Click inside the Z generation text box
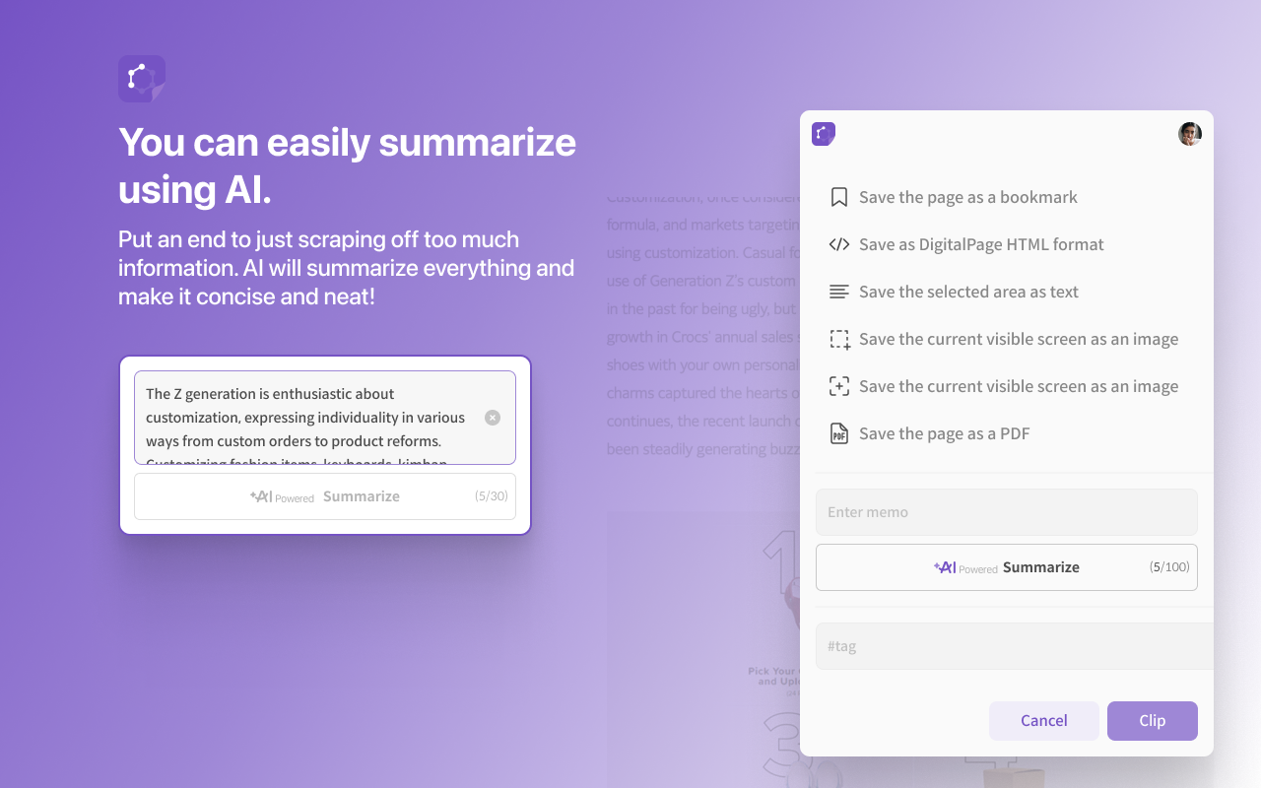The image size is (1261, 788). coord(305,418)
